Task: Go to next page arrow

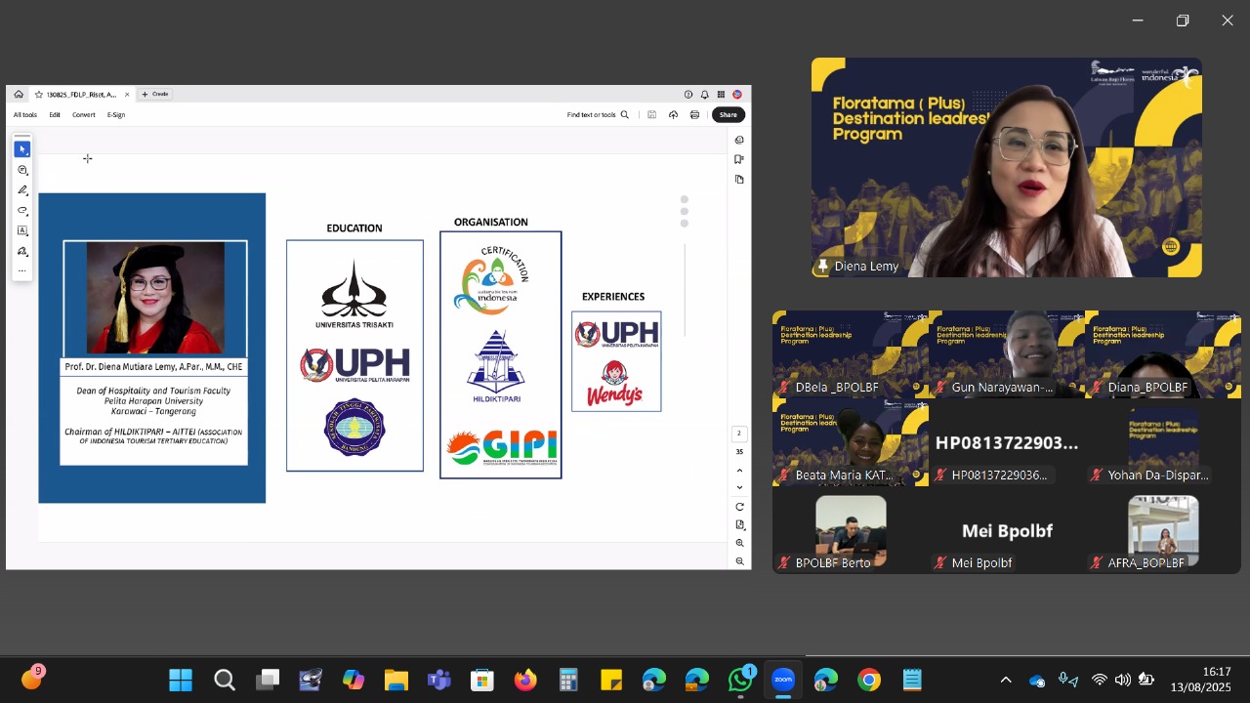Action: click(740, 487)
